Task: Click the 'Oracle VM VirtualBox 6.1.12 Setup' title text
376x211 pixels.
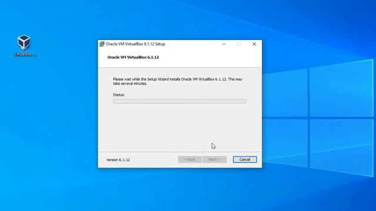Action: pos(136,44)
